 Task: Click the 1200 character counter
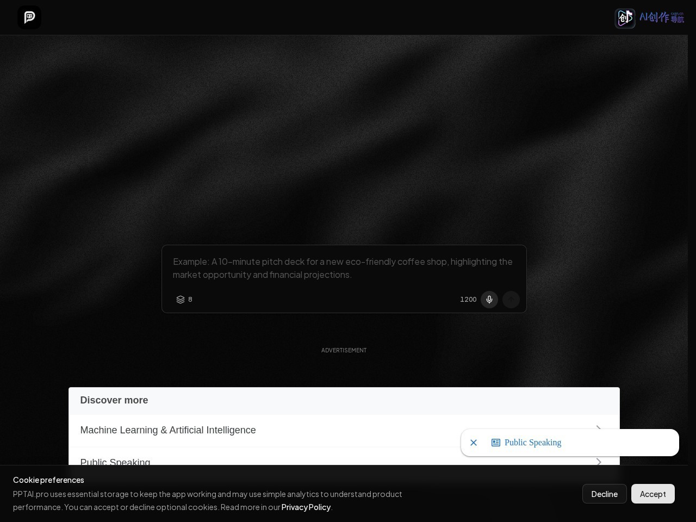point(468,300)
